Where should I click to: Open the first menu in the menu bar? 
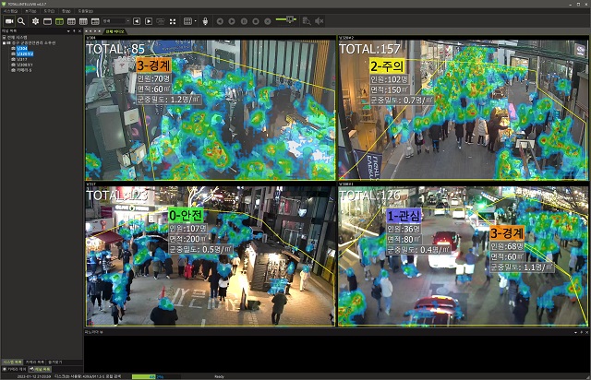point(10,11)
